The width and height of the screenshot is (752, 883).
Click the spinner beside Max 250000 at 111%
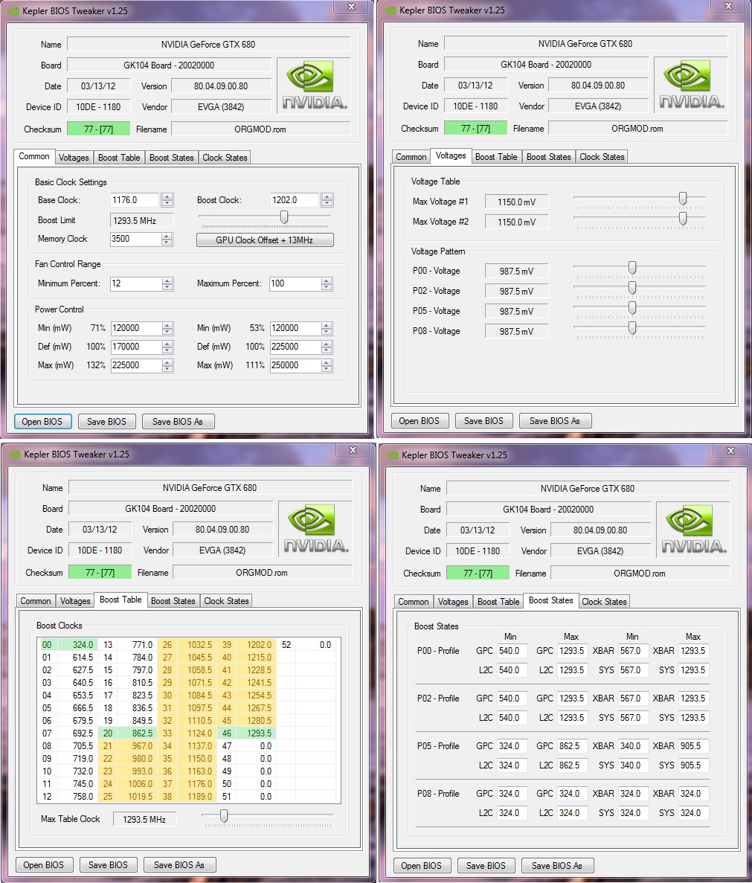click(327, 365)
